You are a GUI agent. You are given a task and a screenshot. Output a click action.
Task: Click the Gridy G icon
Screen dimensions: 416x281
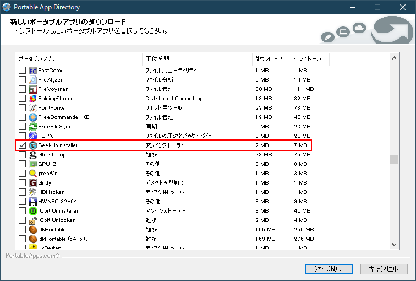coord(32,183)
